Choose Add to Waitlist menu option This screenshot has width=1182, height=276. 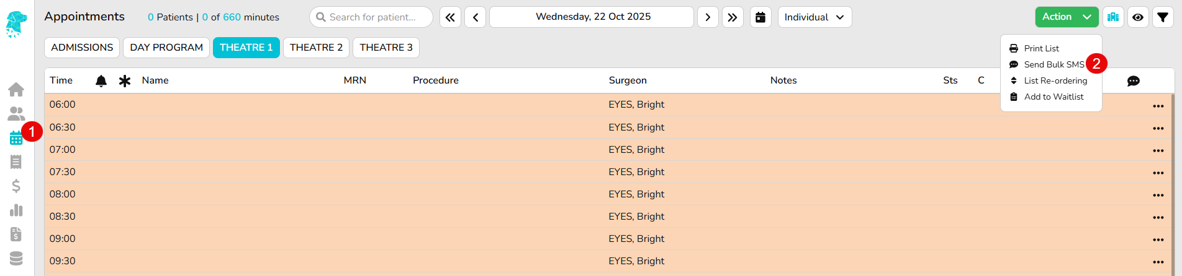point(1053,97)
